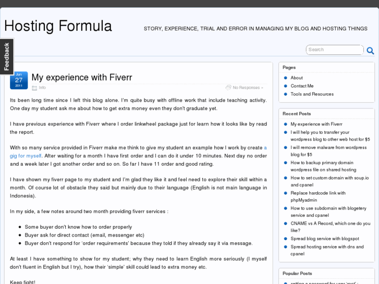Screen dimensions: 379x284
Task: Focus the Search input field
Action: coord(335,50)
